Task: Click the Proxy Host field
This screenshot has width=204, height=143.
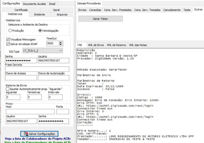Action: (x=30, y=112)
